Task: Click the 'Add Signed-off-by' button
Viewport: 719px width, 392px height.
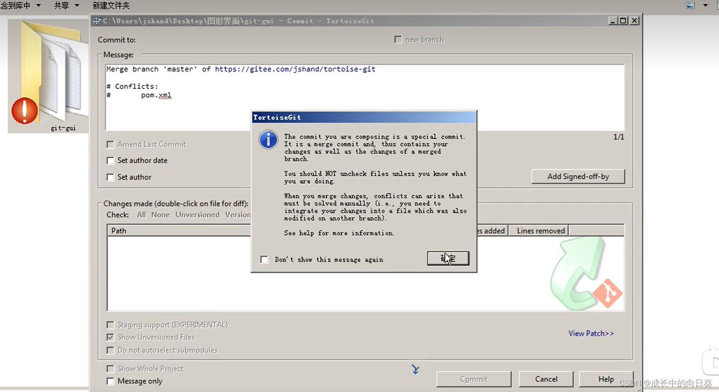Action: 578,176
